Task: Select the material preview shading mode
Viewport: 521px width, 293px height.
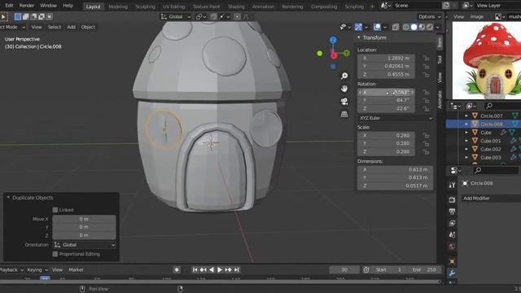Action: click(422, 27)
